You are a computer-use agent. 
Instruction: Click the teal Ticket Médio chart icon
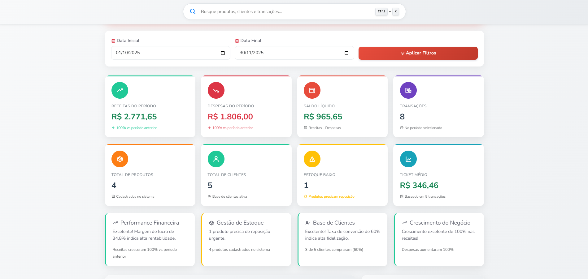click(408, 159)
